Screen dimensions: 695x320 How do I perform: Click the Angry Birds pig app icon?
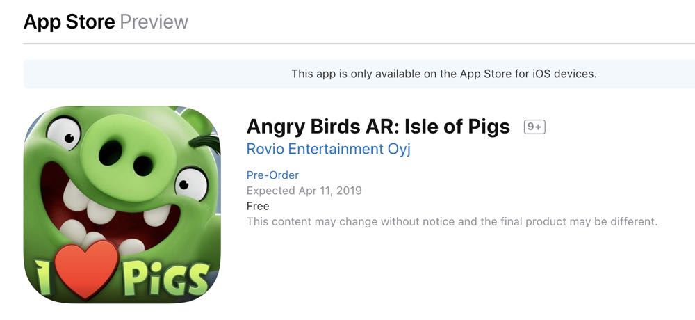[122, 205]
